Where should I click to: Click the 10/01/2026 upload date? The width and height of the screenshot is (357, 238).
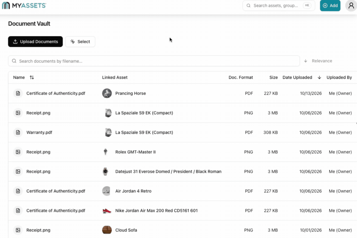pos(311,230)
